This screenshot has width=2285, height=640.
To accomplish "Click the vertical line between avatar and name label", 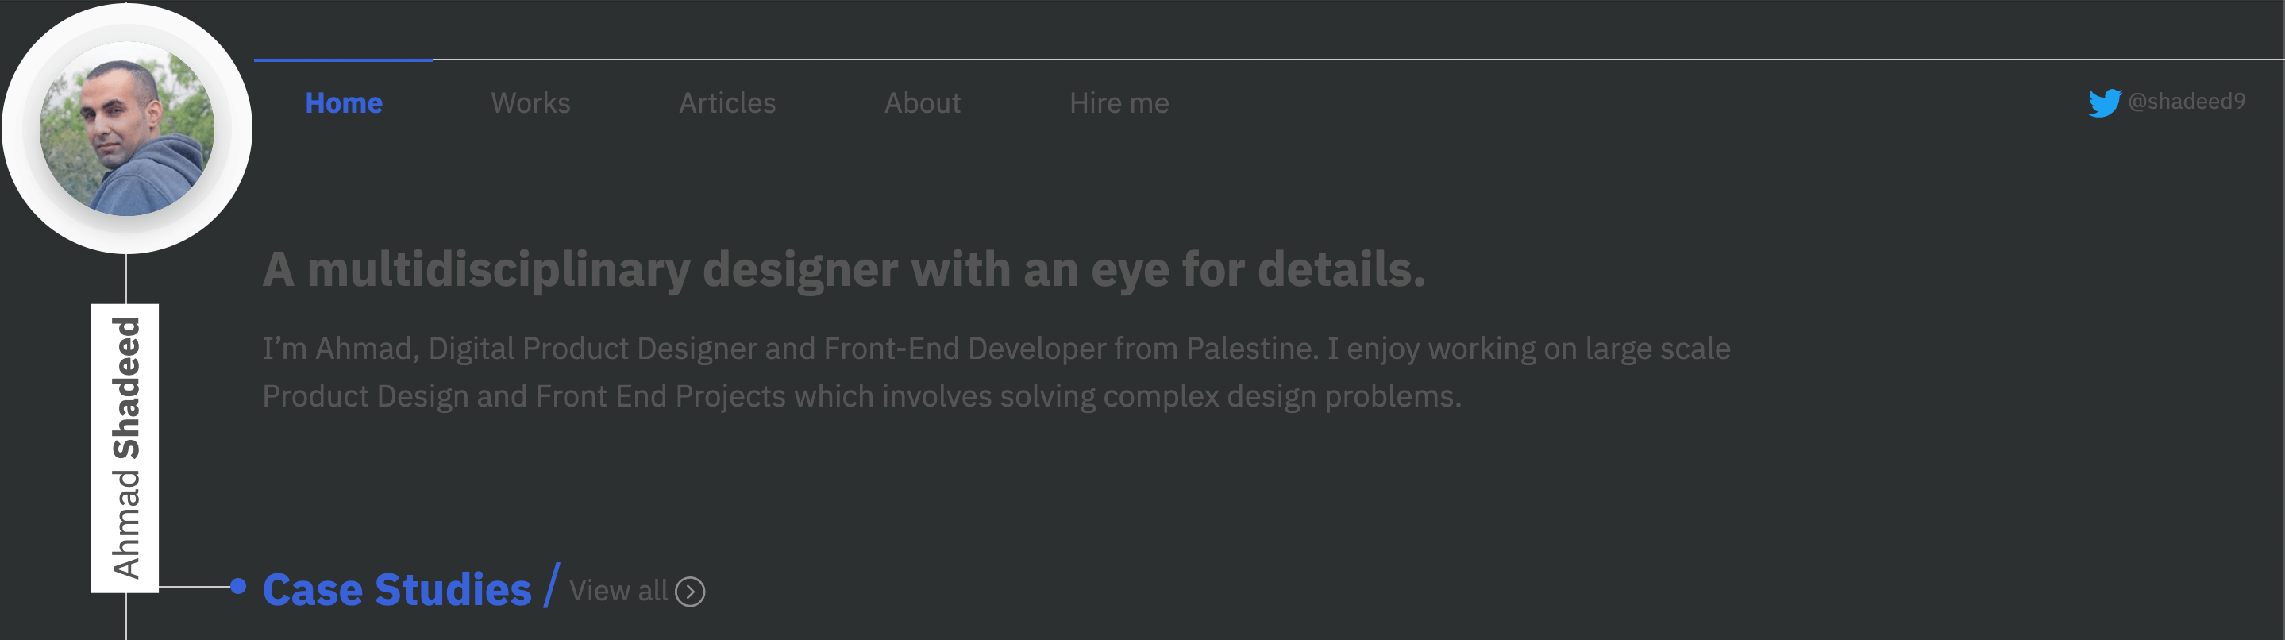I will coord(126,279).
